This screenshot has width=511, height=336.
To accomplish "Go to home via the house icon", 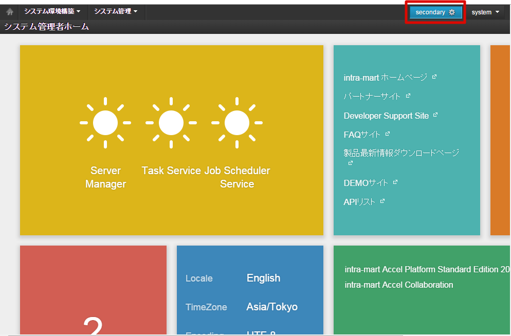I will click(10, 12).
